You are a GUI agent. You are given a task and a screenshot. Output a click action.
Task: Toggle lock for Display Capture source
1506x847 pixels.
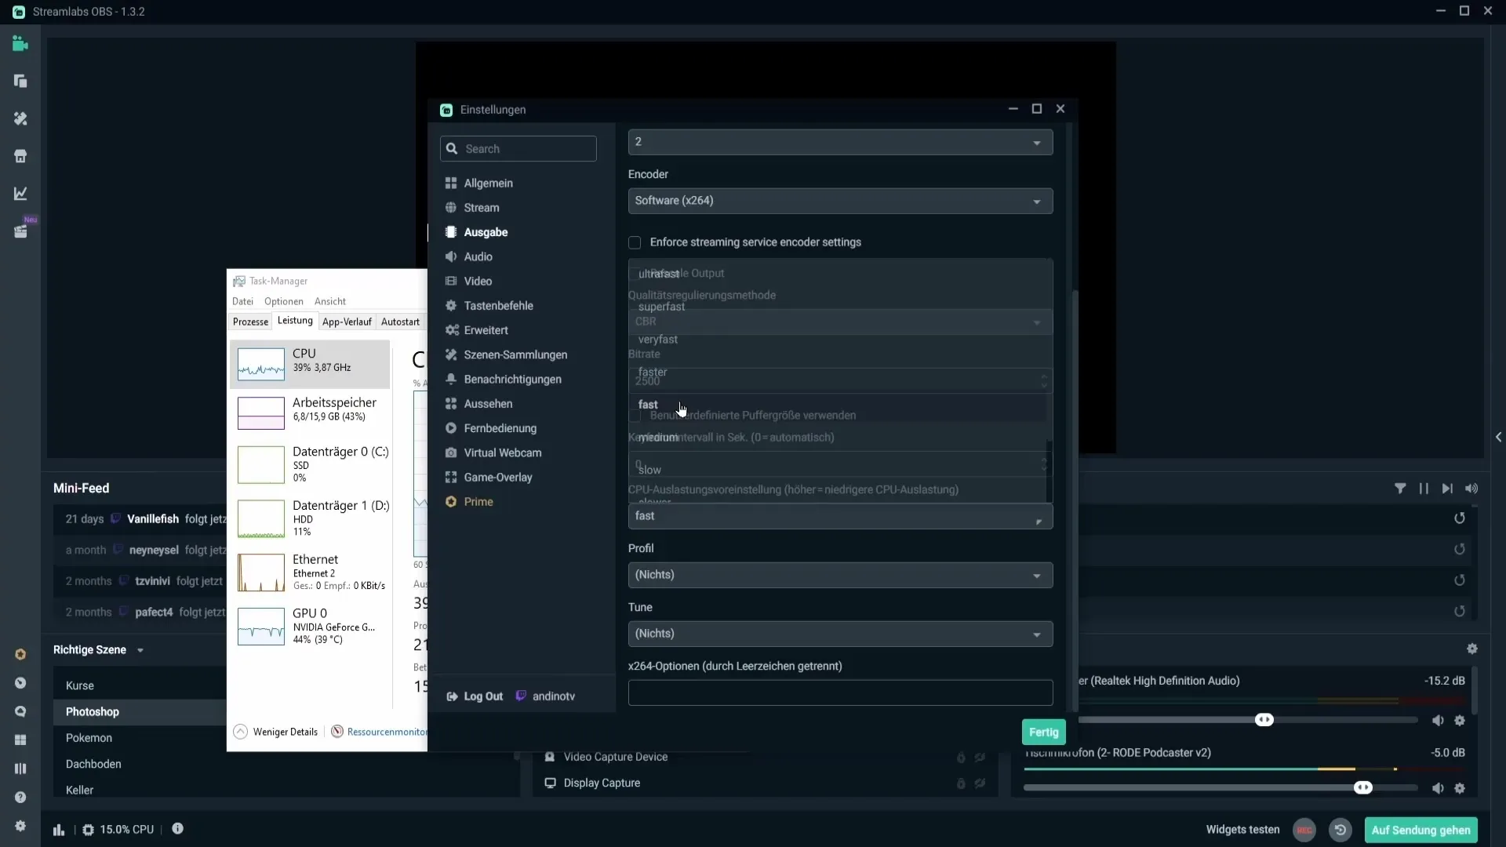point(961,783)
